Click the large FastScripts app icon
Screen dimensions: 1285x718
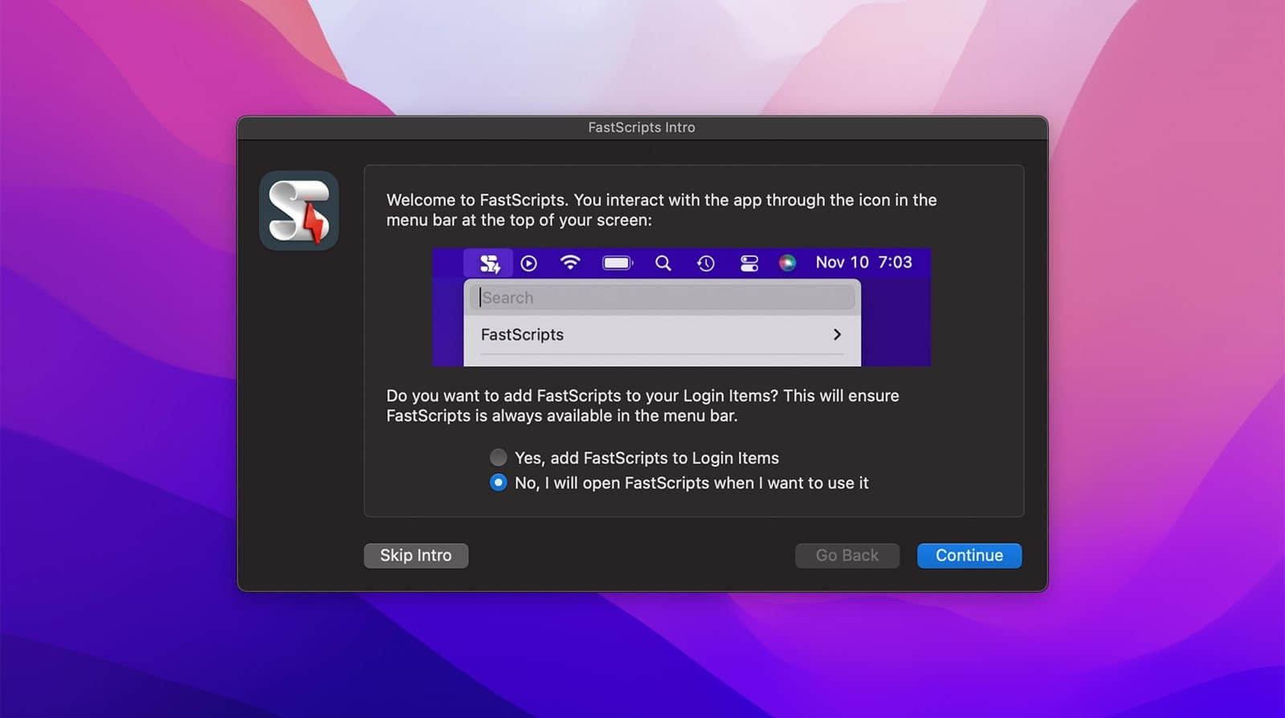coord(299,210)
